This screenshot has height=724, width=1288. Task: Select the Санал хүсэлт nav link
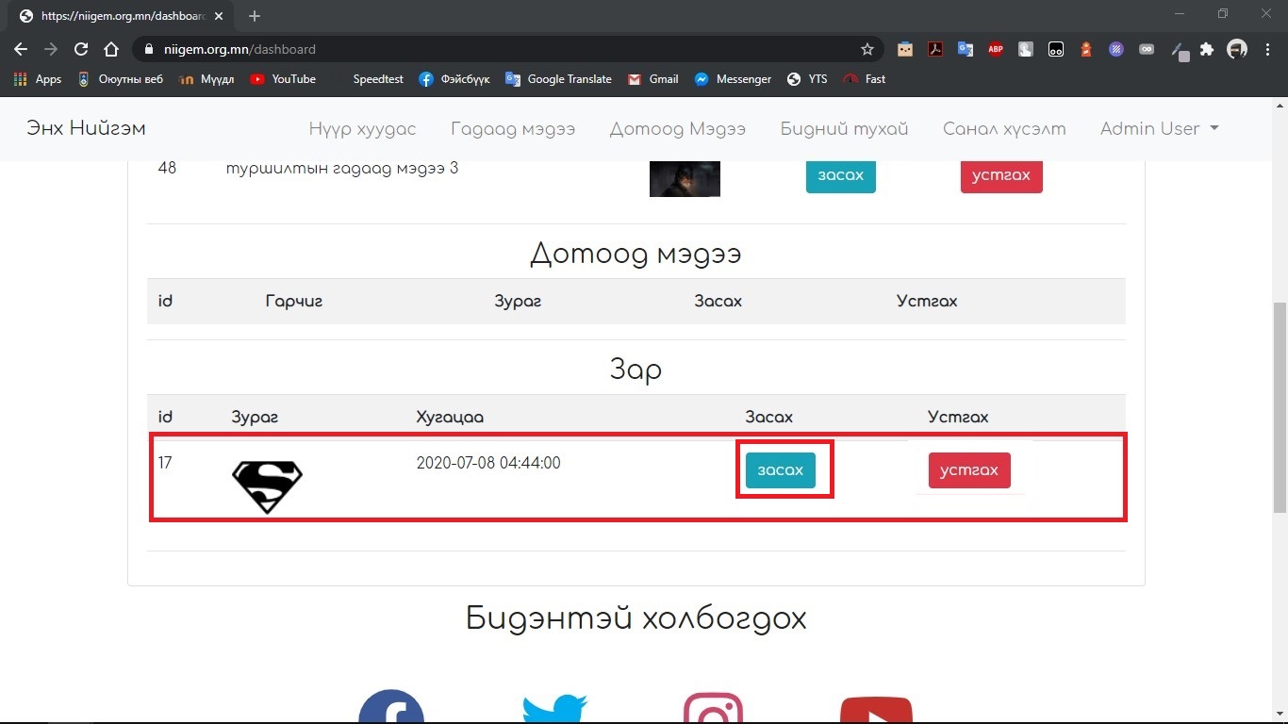tap(1004, 128)
